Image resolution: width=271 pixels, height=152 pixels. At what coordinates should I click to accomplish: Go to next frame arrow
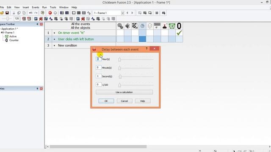132,13
